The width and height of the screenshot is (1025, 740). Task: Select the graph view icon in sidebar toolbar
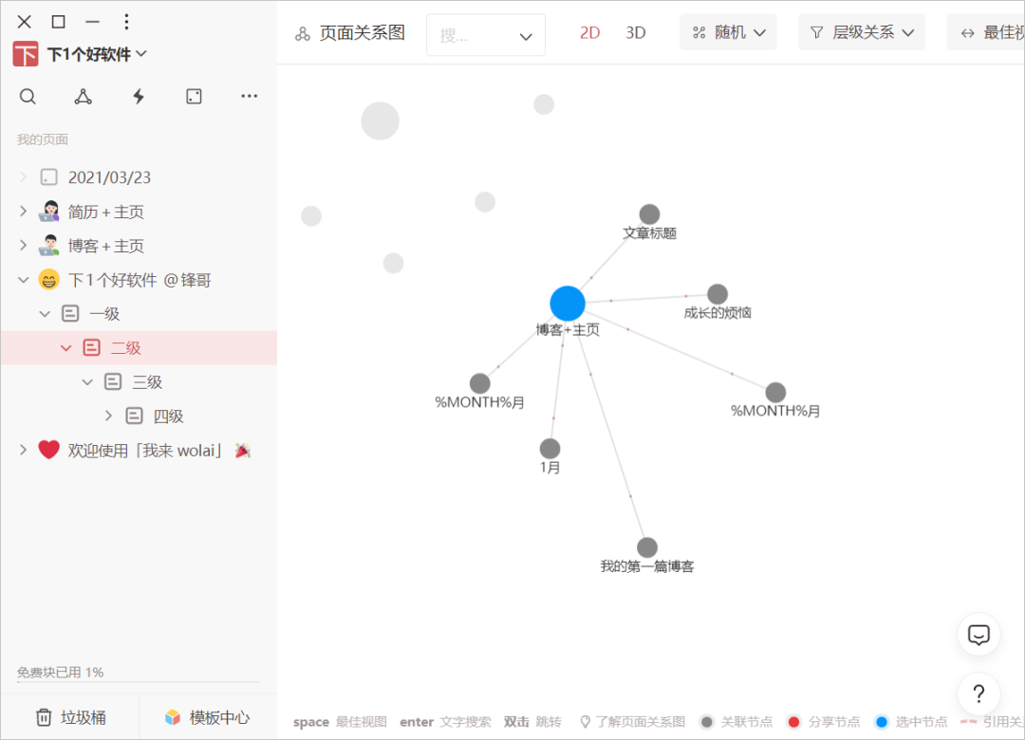(83, 96)
